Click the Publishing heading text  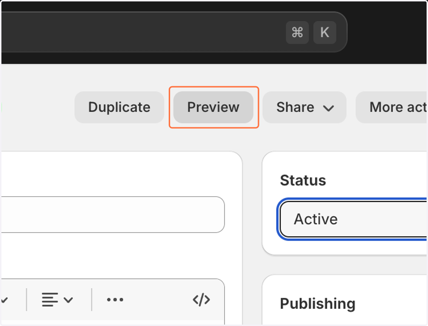317,304
